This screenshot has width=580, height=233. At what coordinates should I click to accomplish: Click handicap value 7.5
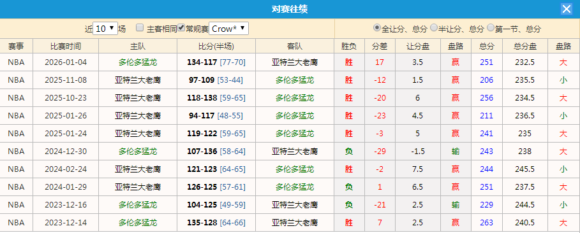click(418, 169)
